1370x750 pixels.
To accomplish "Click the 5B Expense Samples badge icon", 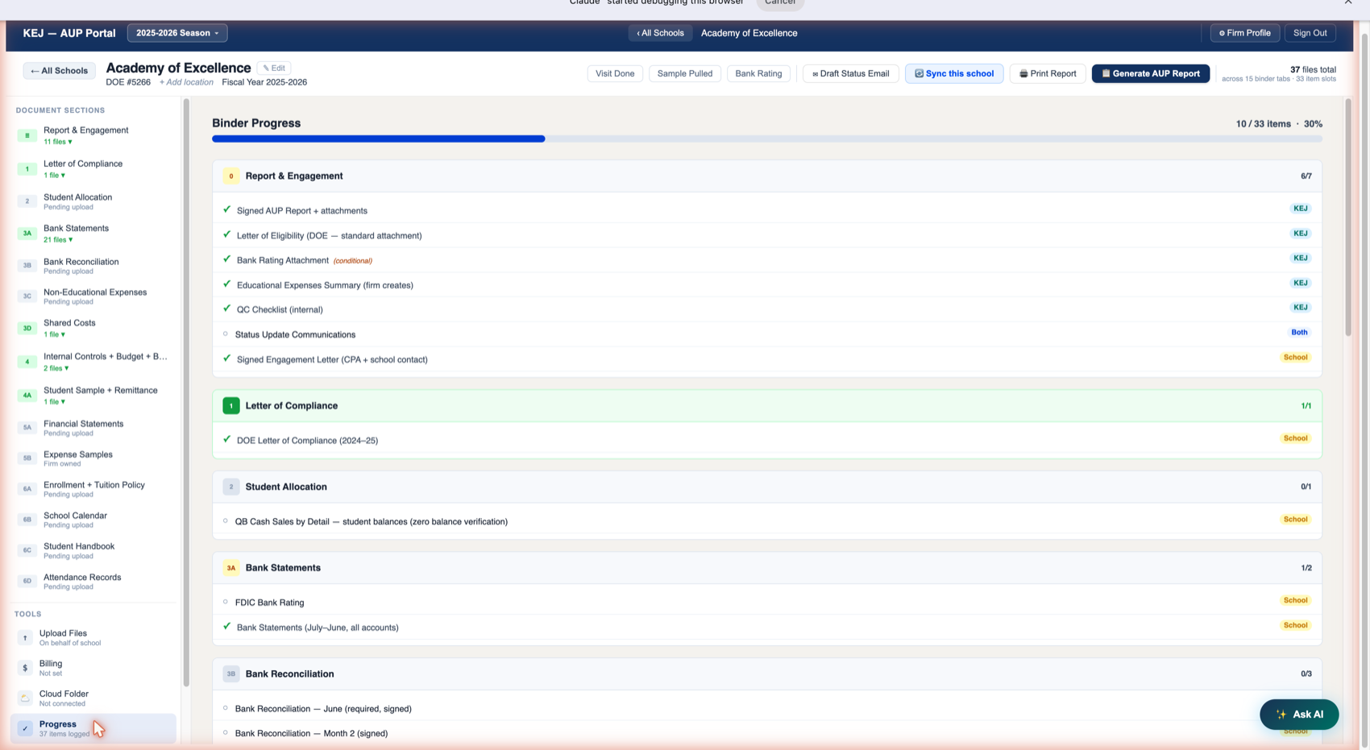I will point(27,458).
